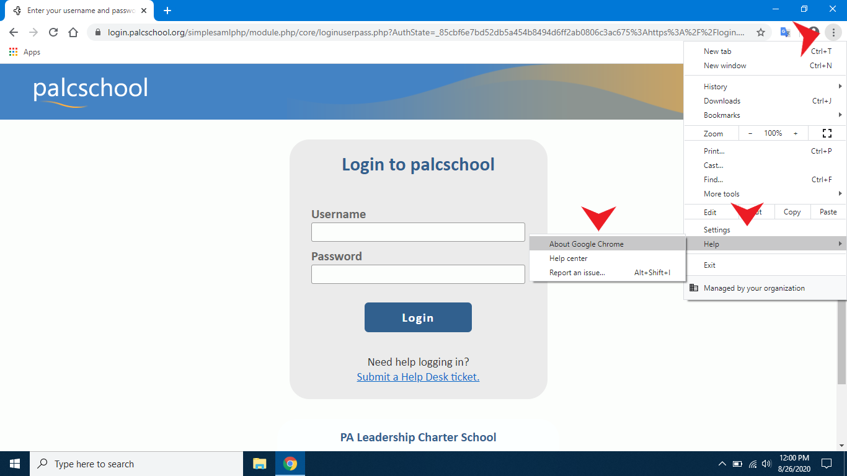Choose Cast from Chrome menu
This screenshot has height=476, width=847.
coord(765,165)
